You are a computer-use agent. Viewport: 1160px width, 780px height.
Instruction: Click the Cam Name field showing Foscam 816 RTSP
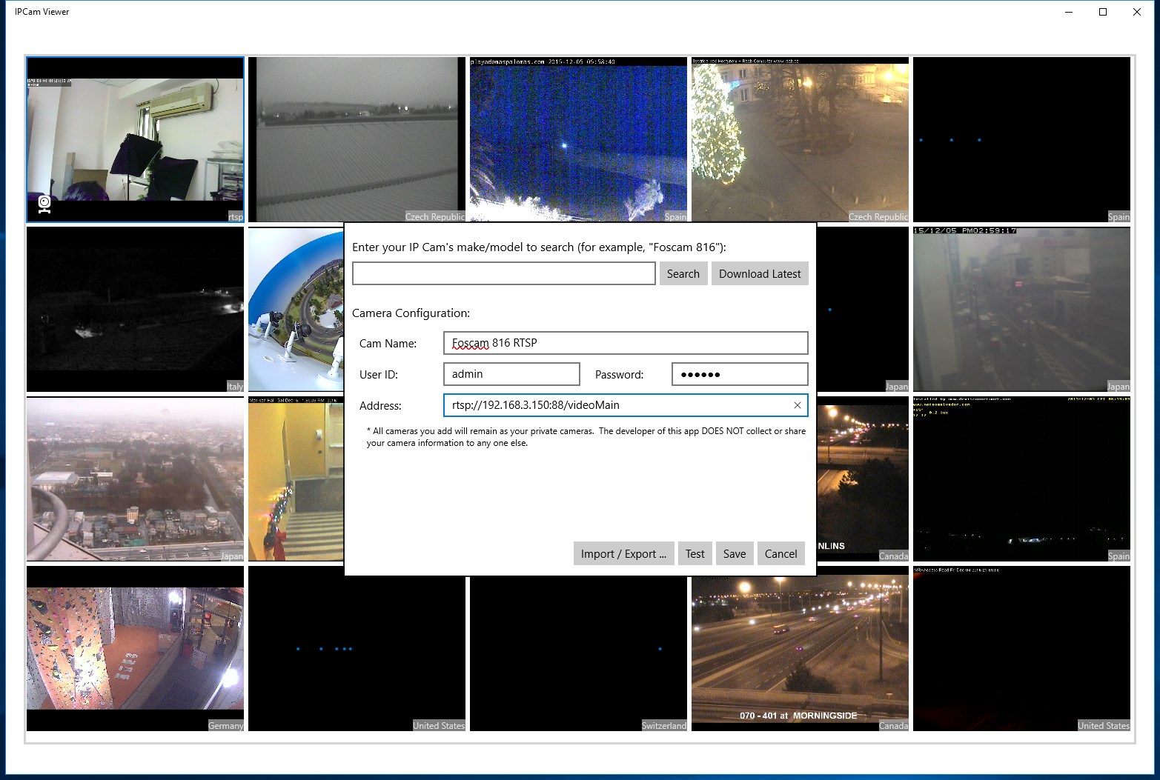click(624, 343)
